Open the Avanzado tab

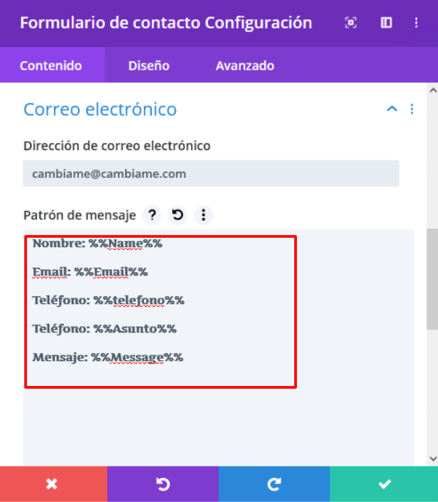(x=245, y=66)
